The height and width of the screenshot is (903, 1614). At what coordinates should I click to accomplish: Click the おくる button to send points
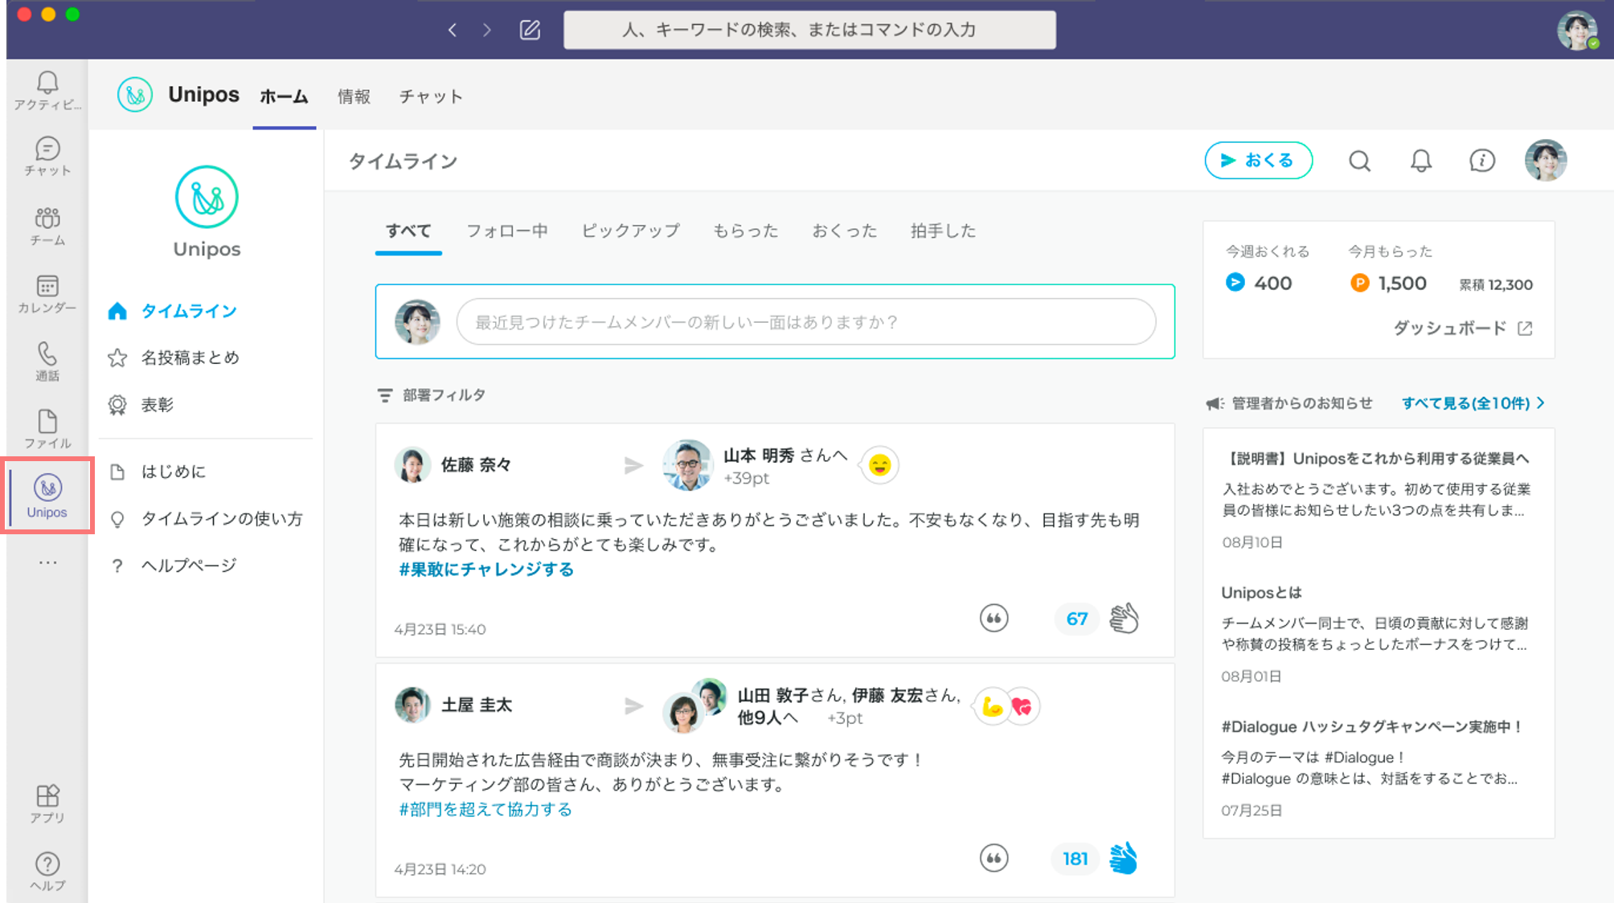(1259, 161)
